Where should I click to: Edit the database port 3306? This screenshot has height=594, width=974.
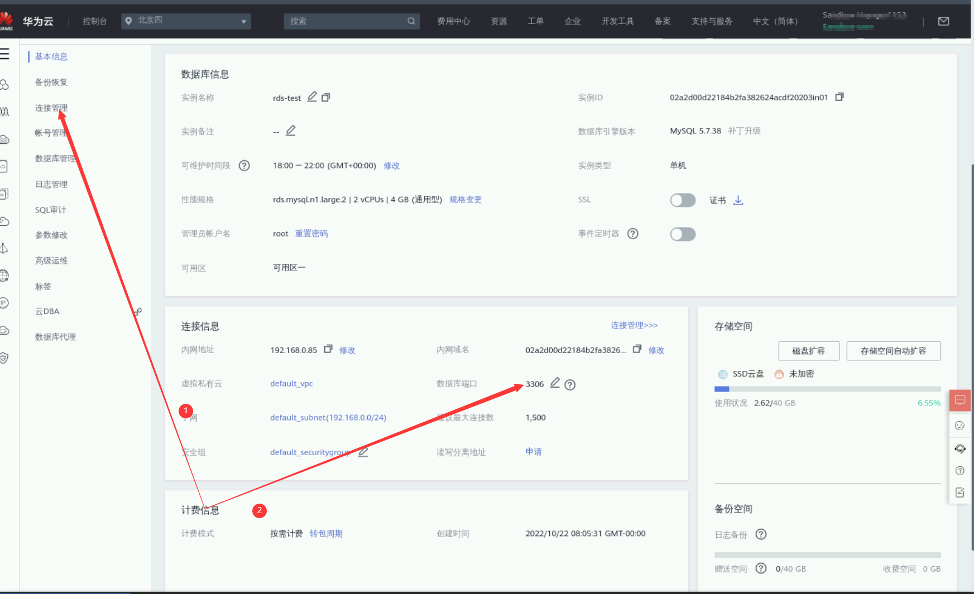click(x=555, y=383)
